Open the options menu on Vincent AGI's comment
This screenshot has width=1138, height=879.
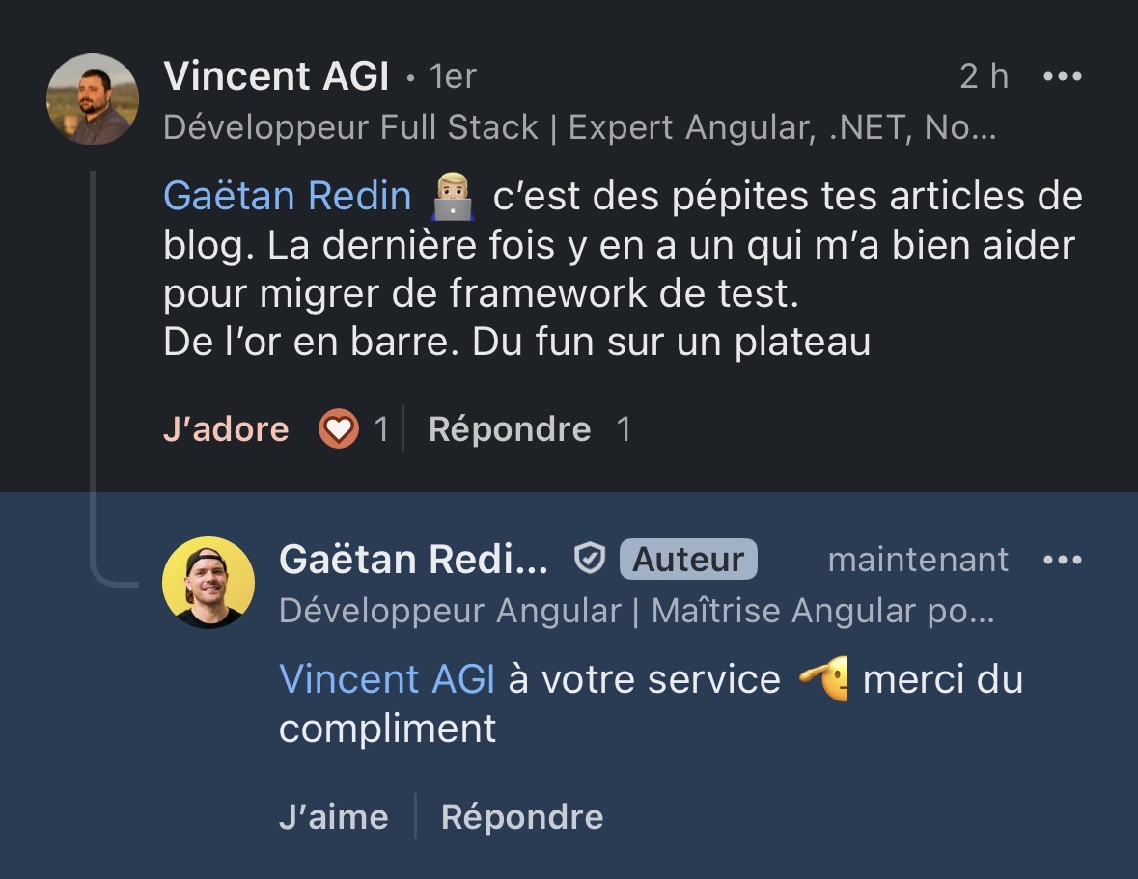(x=1062, y=75)
